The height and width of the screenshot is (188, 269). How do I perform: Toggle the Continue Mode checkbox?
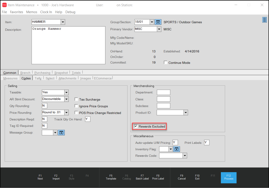(x=166, y=62)
